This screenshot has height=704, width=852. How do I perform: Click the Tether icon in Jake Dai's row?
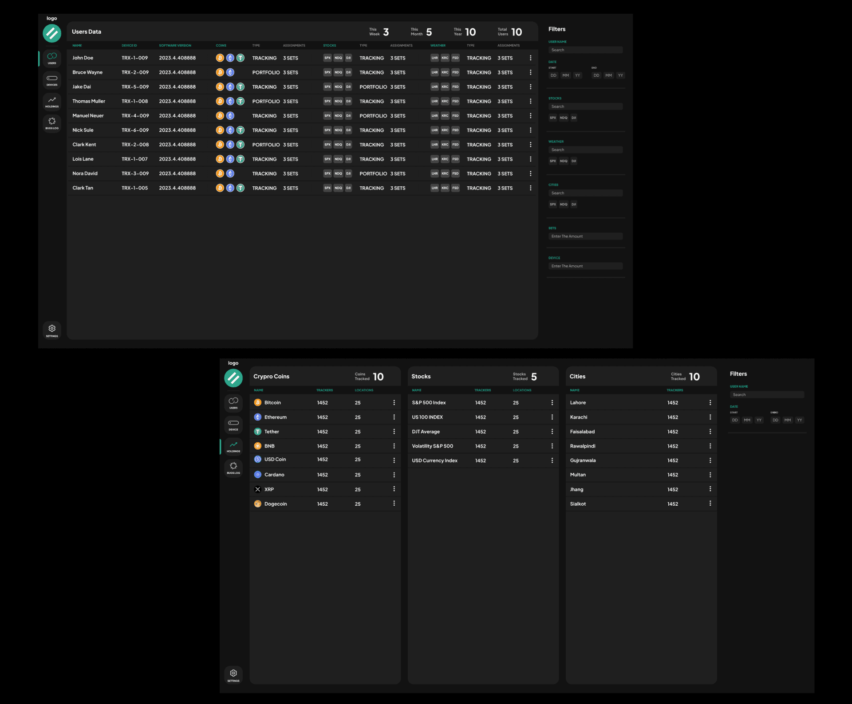(x=240, y=87)
